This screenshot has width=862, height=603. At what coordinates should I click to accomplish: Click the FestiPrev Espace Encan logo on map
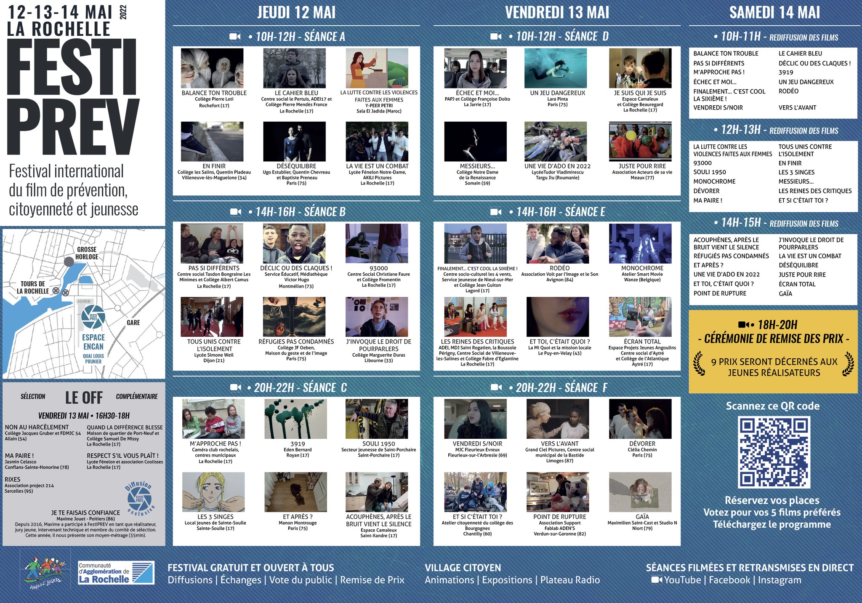pos(93,316)
